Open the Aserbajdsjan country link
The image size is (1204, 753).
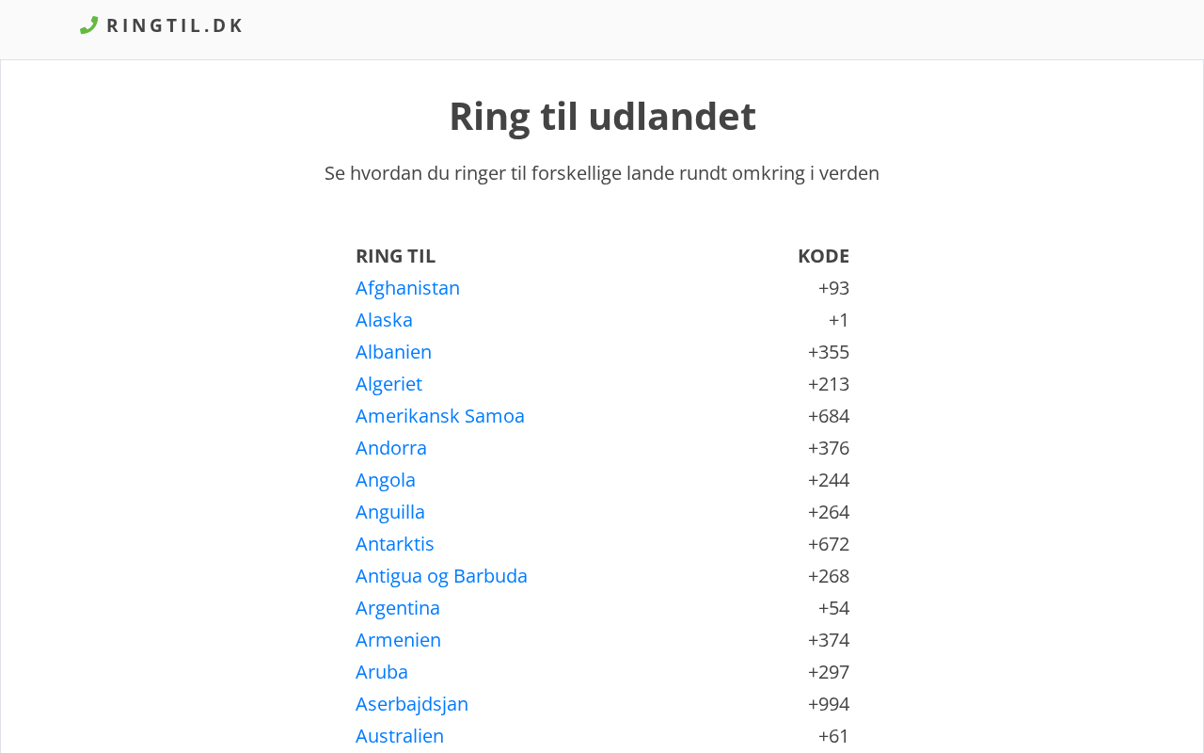tap(411, 704)
